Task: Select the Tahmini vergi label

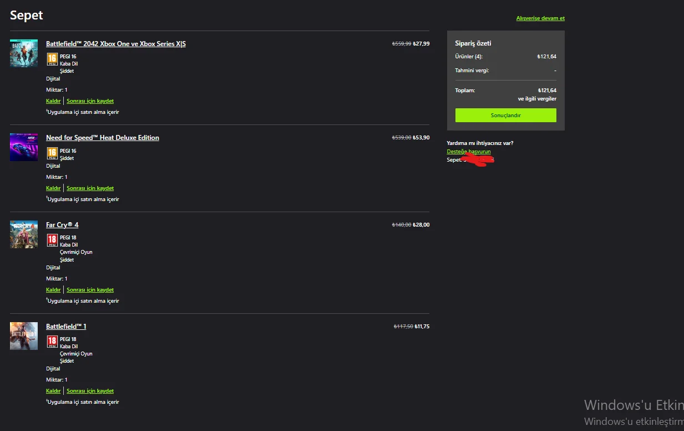Action: tap(472, 71)
